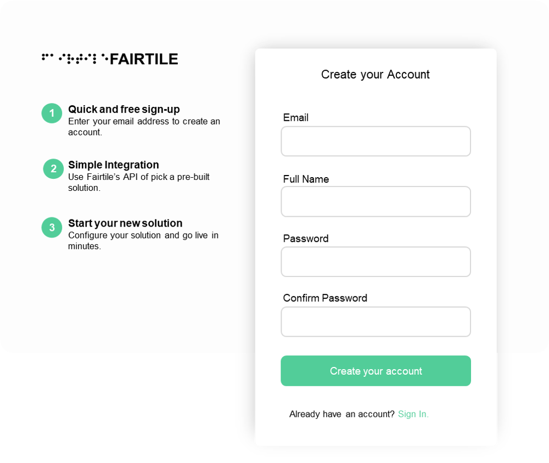Open the Sign In link
Image resolution: width=549 pixels, height=463 pixels.
tap(413, 414)
